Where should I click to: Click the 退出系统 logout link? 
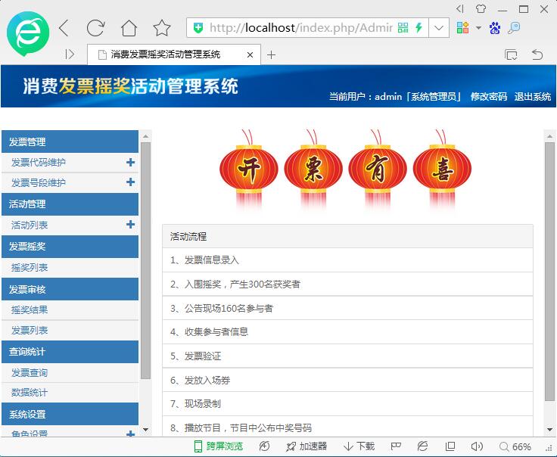533,97
